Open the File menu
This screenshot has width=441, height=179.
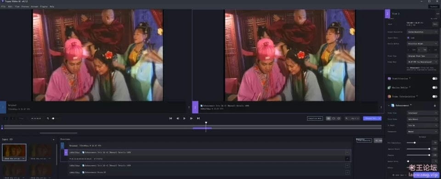tap(3, 6)
